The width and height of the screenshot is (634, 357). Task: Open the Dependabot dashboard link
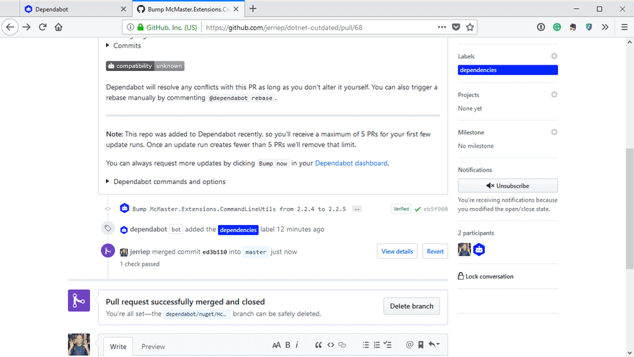[351, 163]
